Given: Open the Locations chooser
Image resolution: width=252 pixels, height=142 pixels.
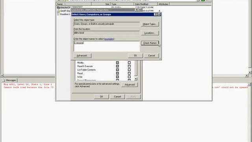Looking at the screenshot, I should click(x=150, y=33).
